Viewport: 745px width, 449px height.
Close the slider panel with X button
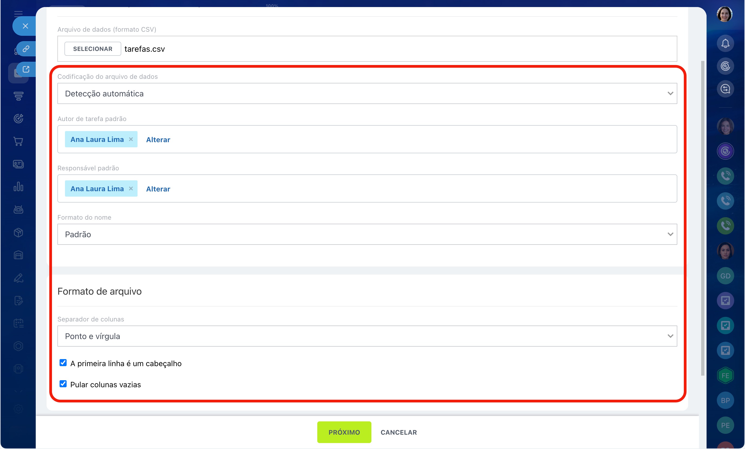click(x=25, y=26)
